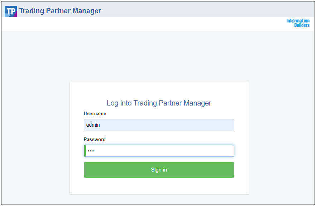
Task: Place cursor on the admin text in Username
Action: pyautogui.click(x=93, y=125)
